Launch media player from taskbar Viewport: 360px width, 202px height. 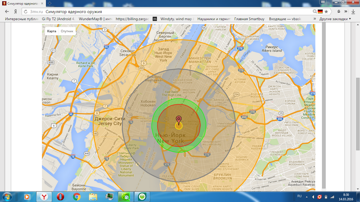27,197
